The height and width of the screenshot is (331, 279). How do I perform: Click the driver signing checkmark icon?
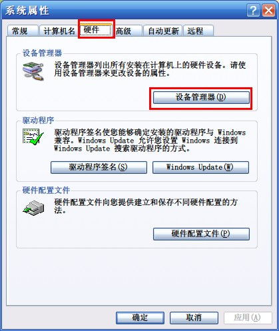click(x=33, y=137)
